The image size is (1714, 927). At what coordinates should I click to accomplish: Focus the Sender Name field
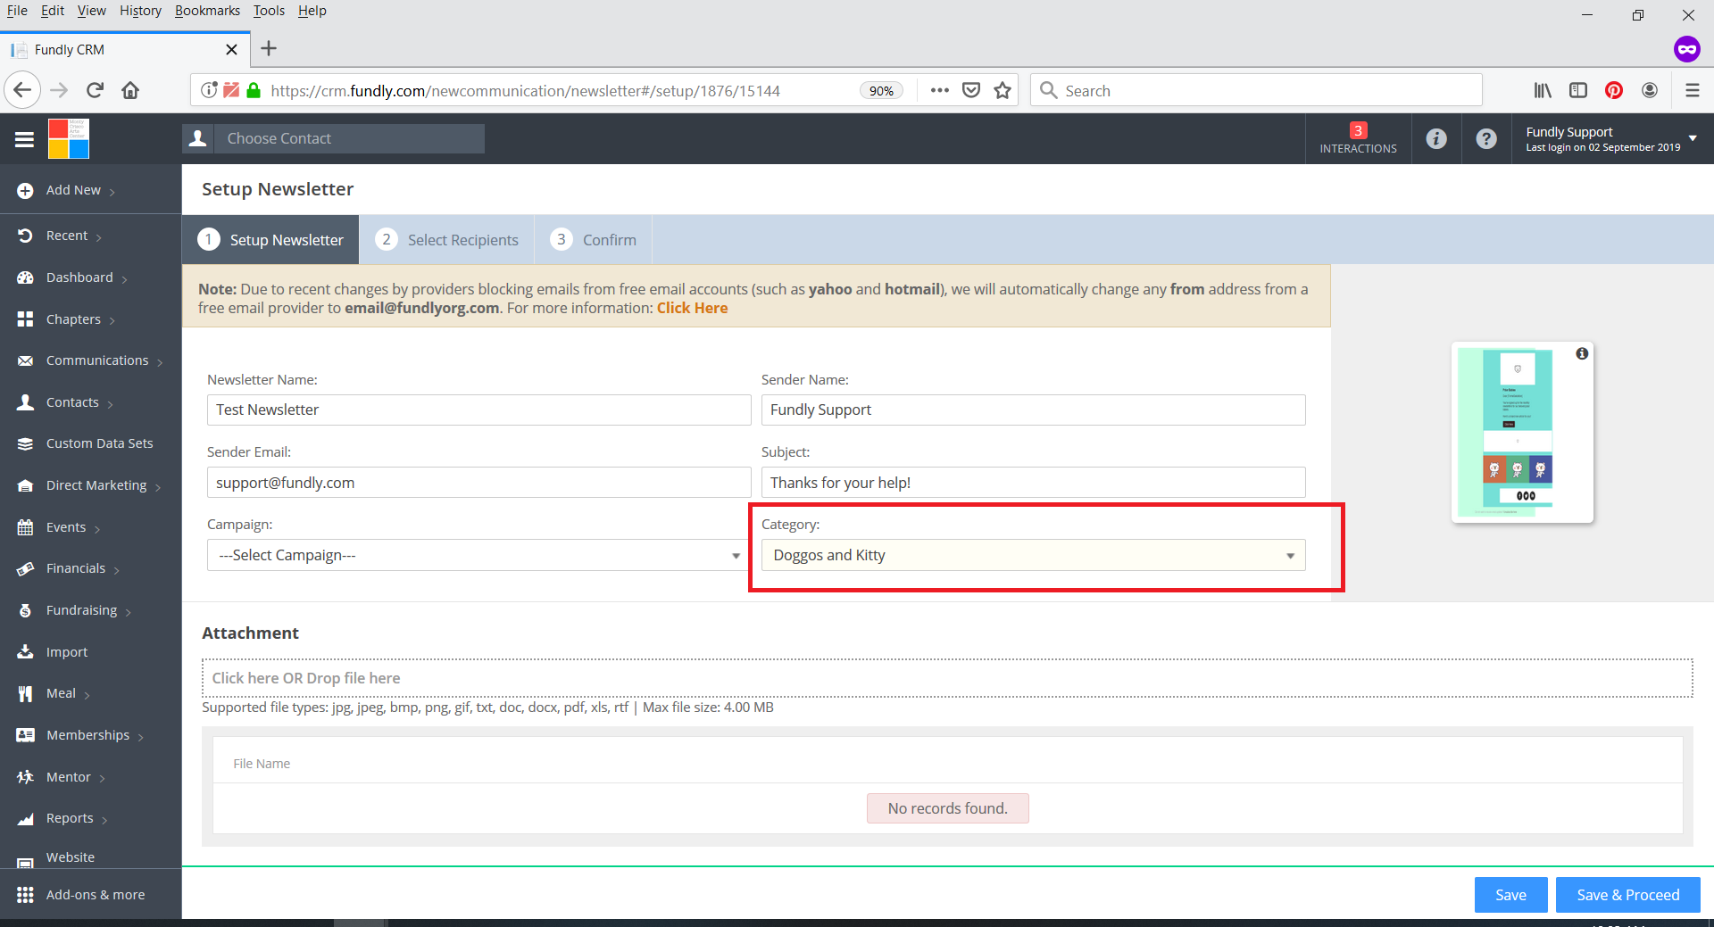1033,410
